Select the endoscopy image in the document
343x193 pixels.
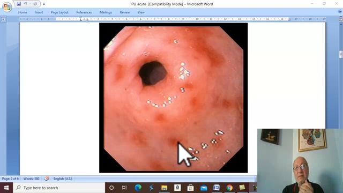(173, 98)
